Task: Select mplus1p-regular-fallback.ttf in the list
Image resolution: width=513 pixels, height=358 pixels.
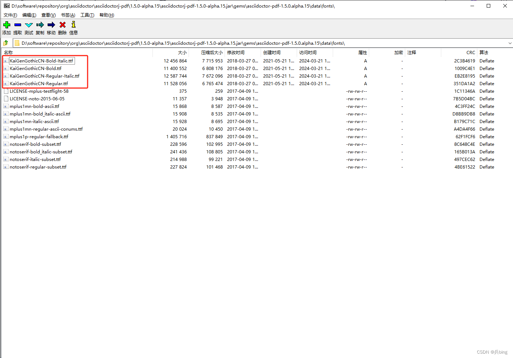Action: (x=39, y=137)
